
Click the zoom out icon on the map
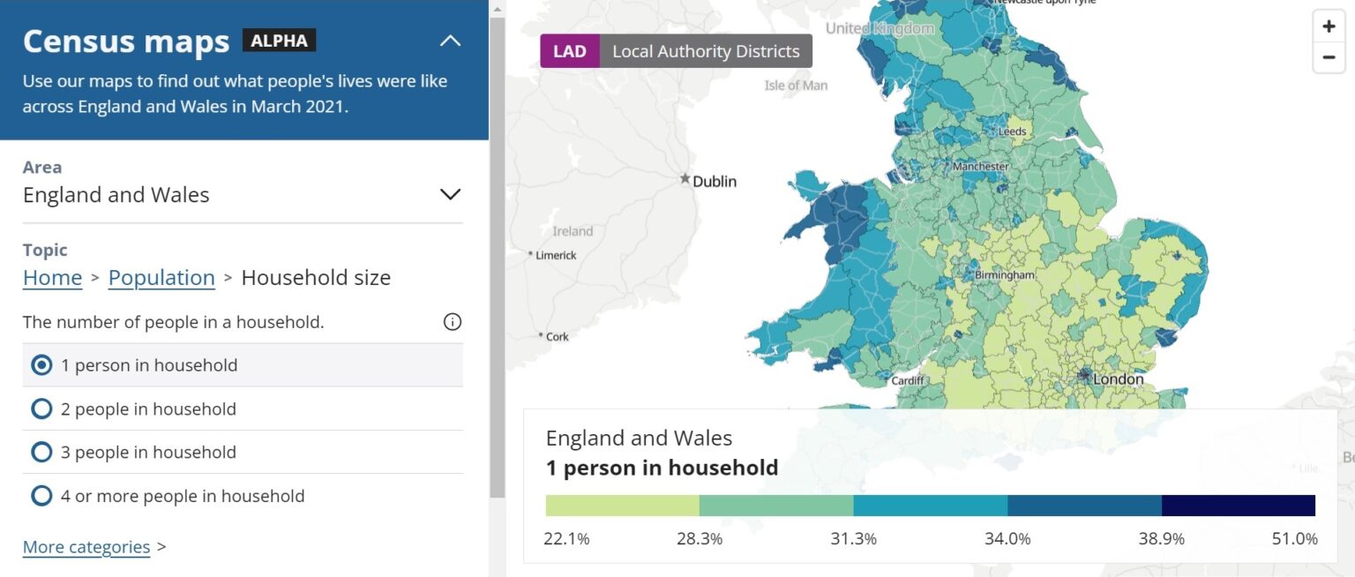(x=1329, y=56)
